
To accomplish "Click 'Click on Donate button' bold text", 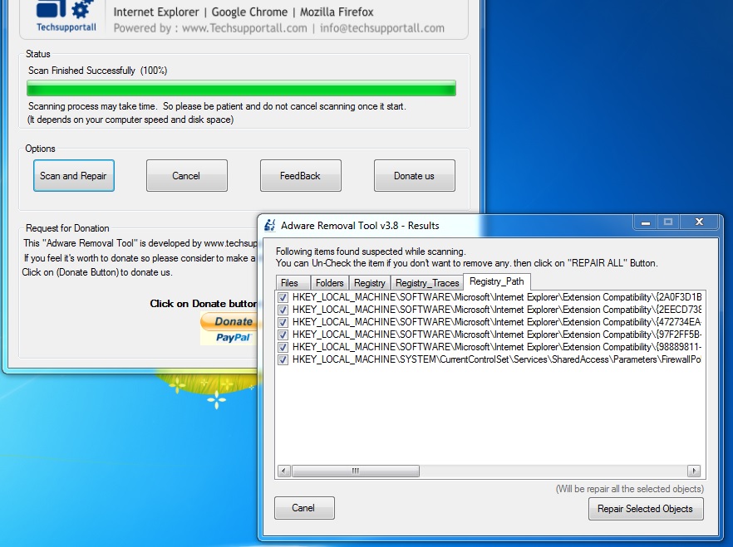I will [x=204, y=303].
